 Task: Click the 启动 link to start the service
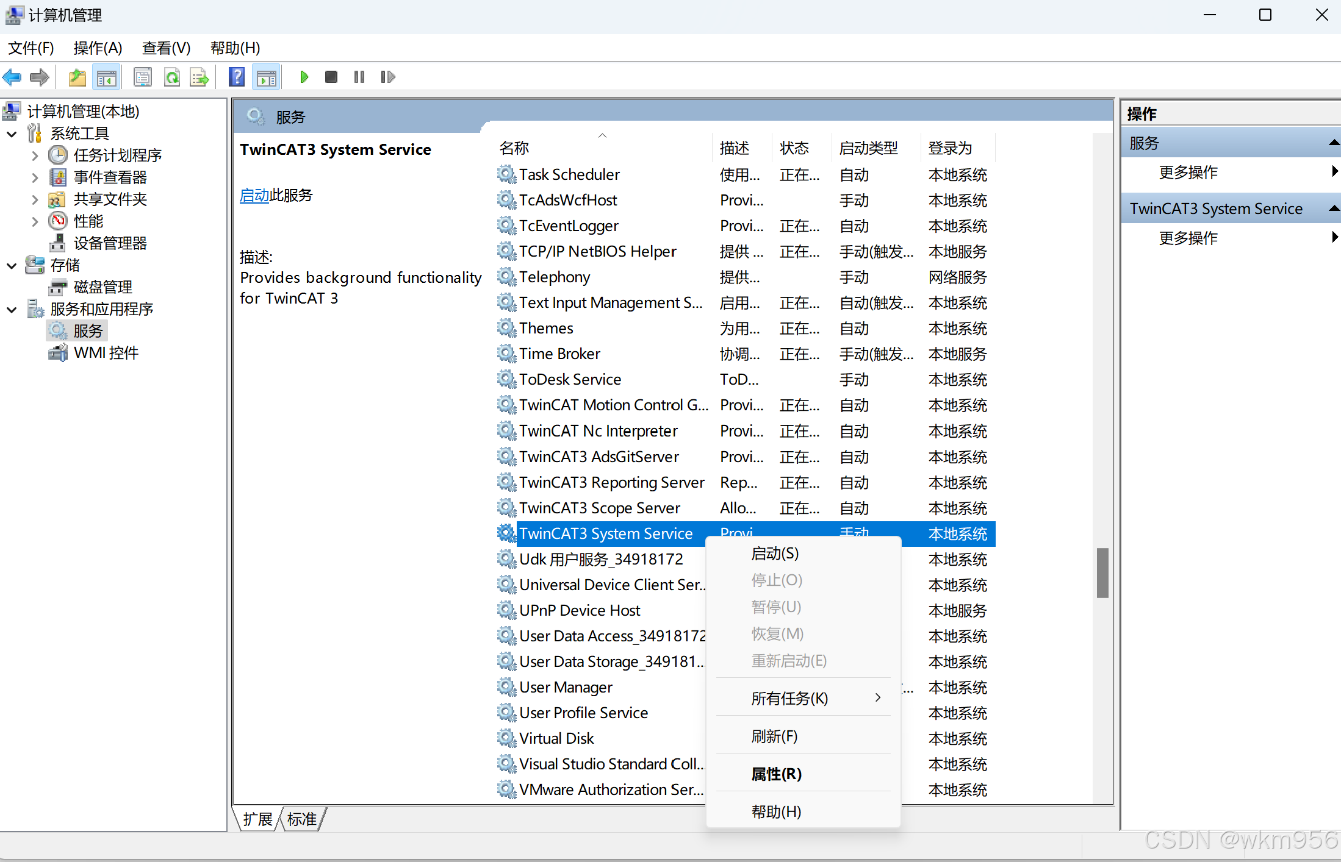(254, 195)
